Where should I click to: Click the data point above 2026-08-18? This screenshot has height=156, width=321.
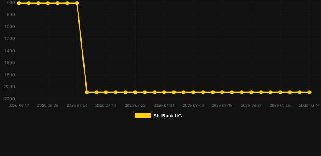click(x=222, y=92)
